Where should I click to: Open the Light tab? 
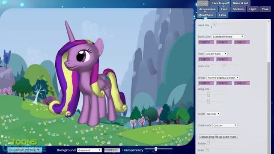point(253,9)
